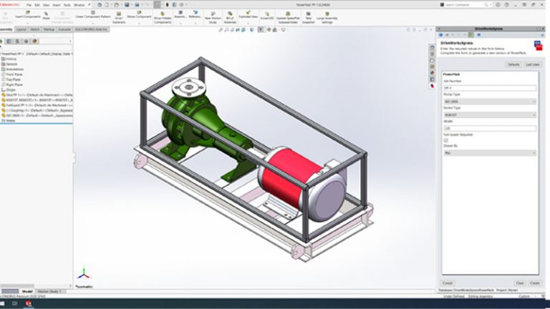Switch to the Sketch tab

pyautogui.click(x=34, y=29)
